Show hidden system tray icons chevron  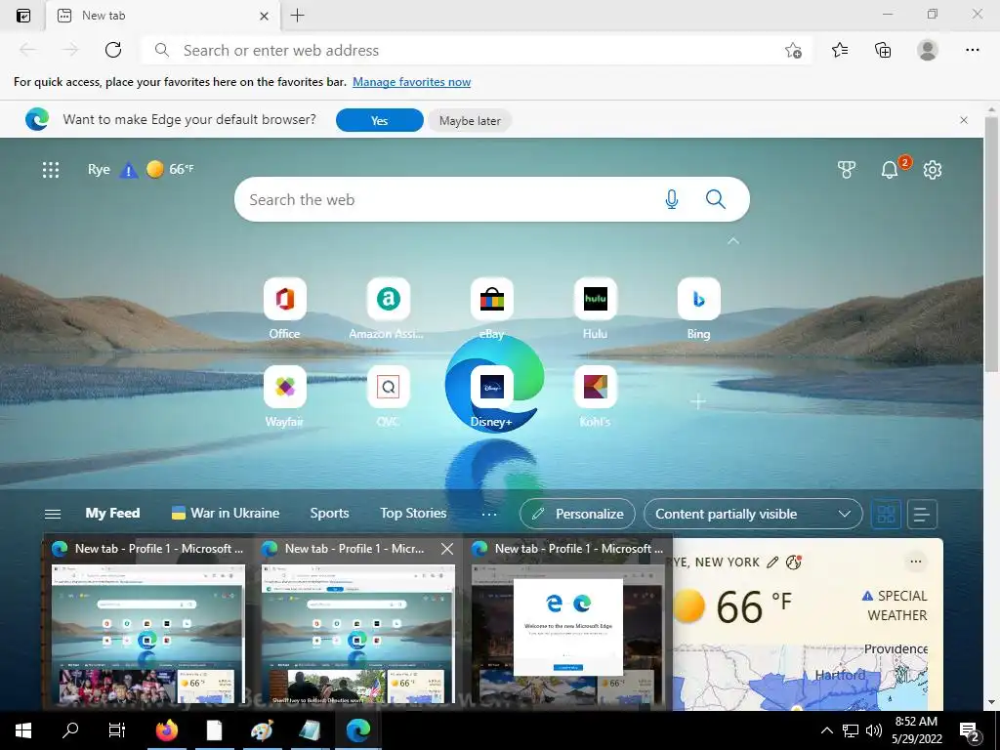[x=826, y=730]
